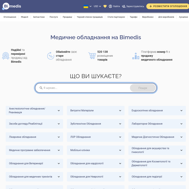Open the Оголошення menu item
Screen dimensions: 189x189
(x=10, y=17)
